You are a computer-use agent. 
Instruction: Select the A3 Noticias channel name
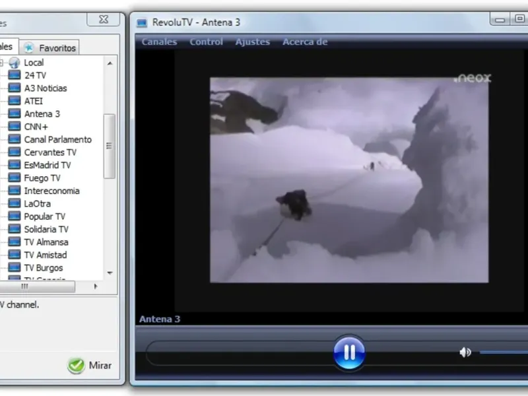[x=46, y=88]
